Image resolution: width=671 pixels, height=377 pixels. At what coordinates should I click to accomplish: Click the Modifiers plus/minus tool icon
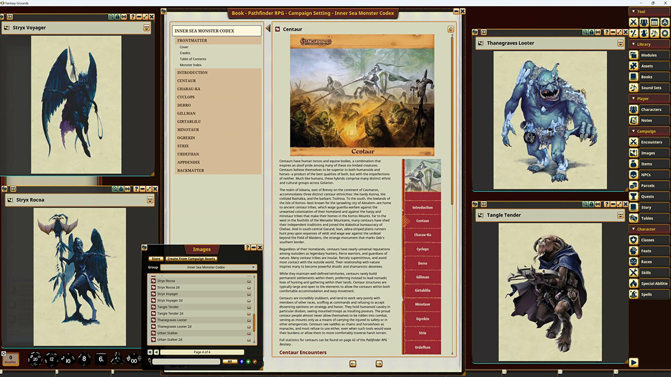point(633,33)
